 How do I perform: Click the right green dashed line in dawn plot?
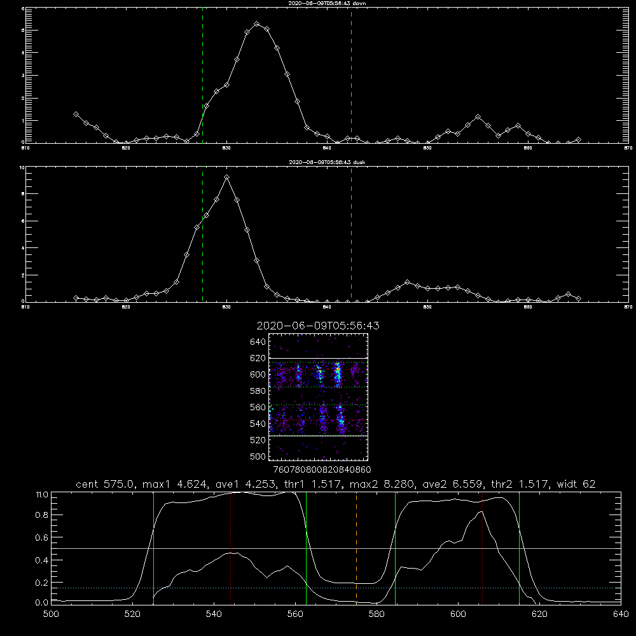click(x=351, y=75)
